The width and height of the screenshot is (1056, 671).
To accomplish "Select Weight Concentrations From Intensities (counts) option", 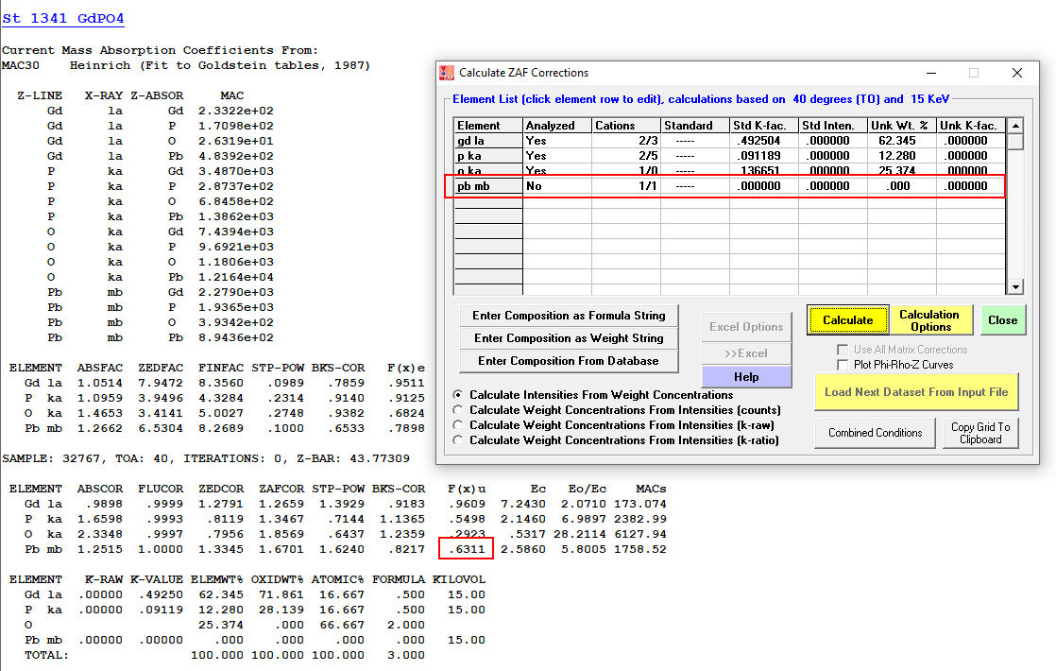I will (x=459, y=410).
